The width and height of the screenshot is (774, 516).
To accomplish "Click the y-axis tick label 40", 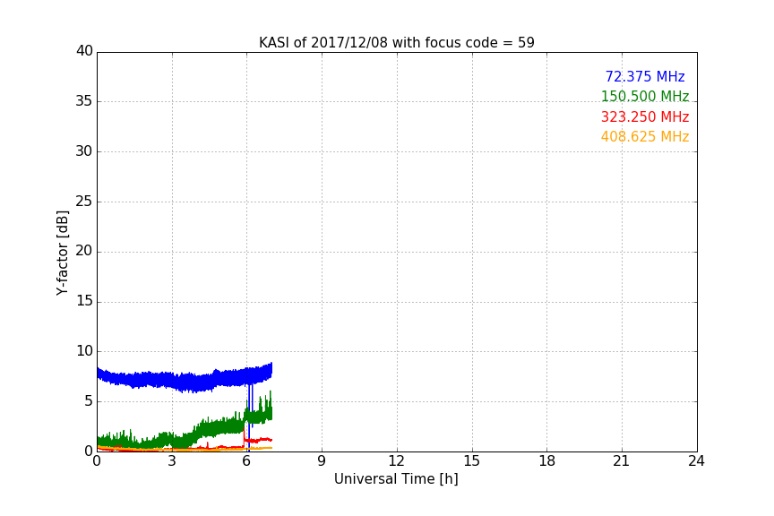I will [84, 51].
